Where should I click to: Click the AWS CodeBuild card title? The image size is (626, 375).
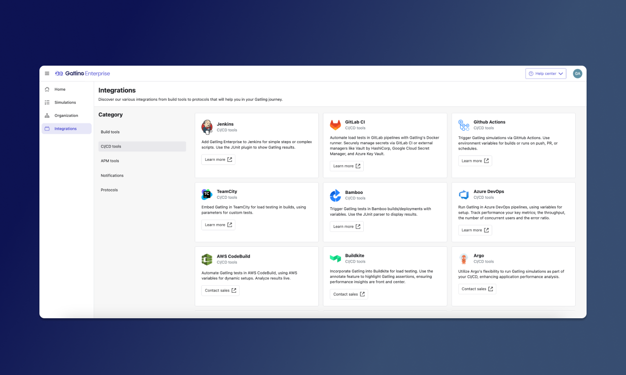pyautogui.click(x=234, y=257)
